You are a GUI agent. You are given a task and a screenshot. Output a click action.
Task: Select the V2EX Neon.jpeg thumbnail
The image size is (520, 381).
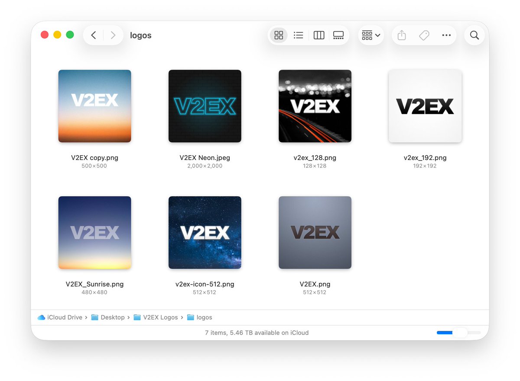[205, 106]
